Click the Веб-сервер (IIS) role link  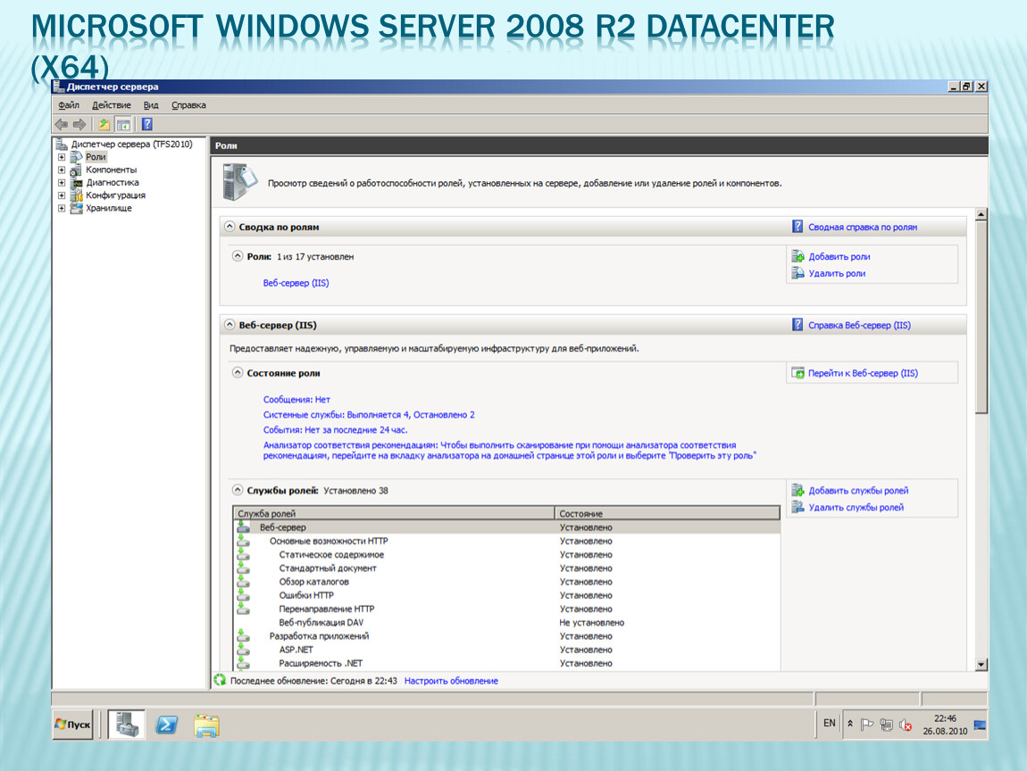click(296, 283)
